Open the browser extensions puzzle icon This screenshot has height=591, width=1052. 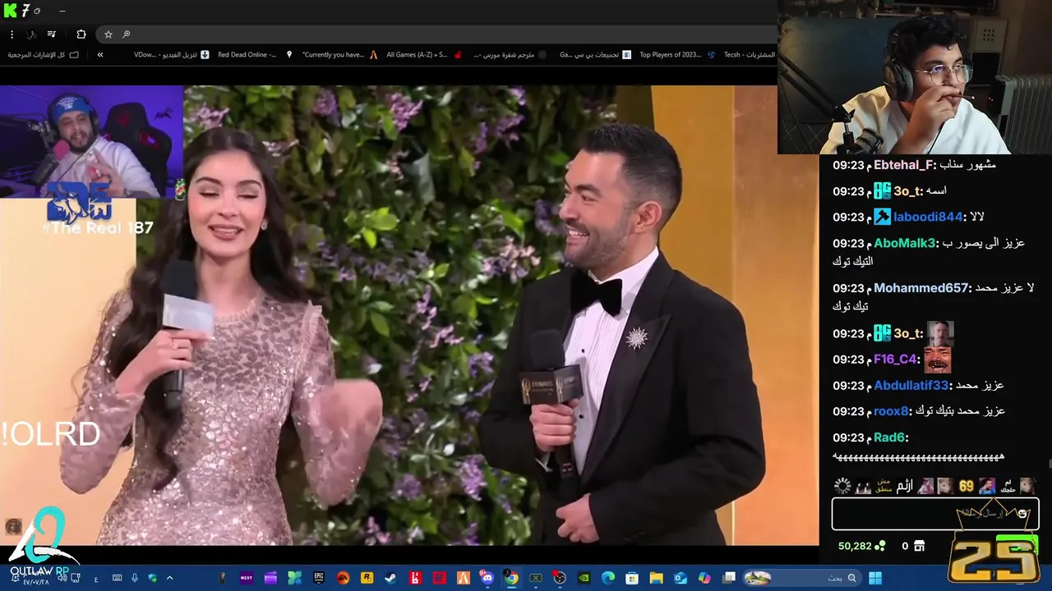[x=81, y=34]
